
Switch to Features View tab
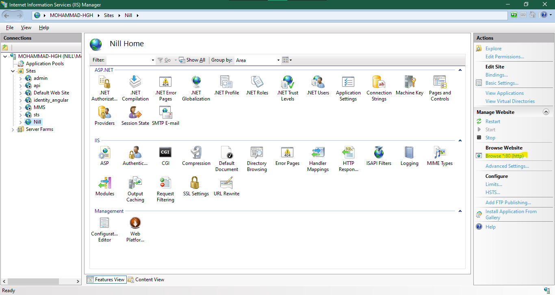(106, 280)
